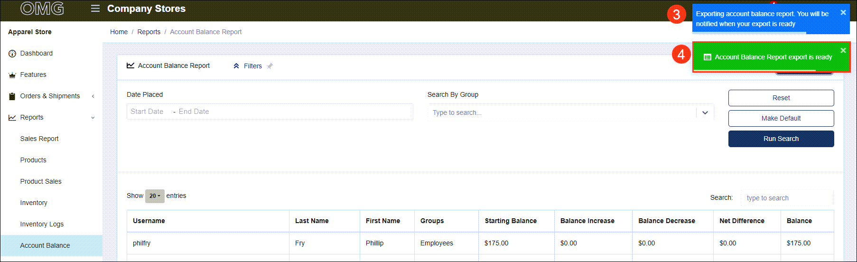Click the pin icon beside Filters

pos(270,66)
